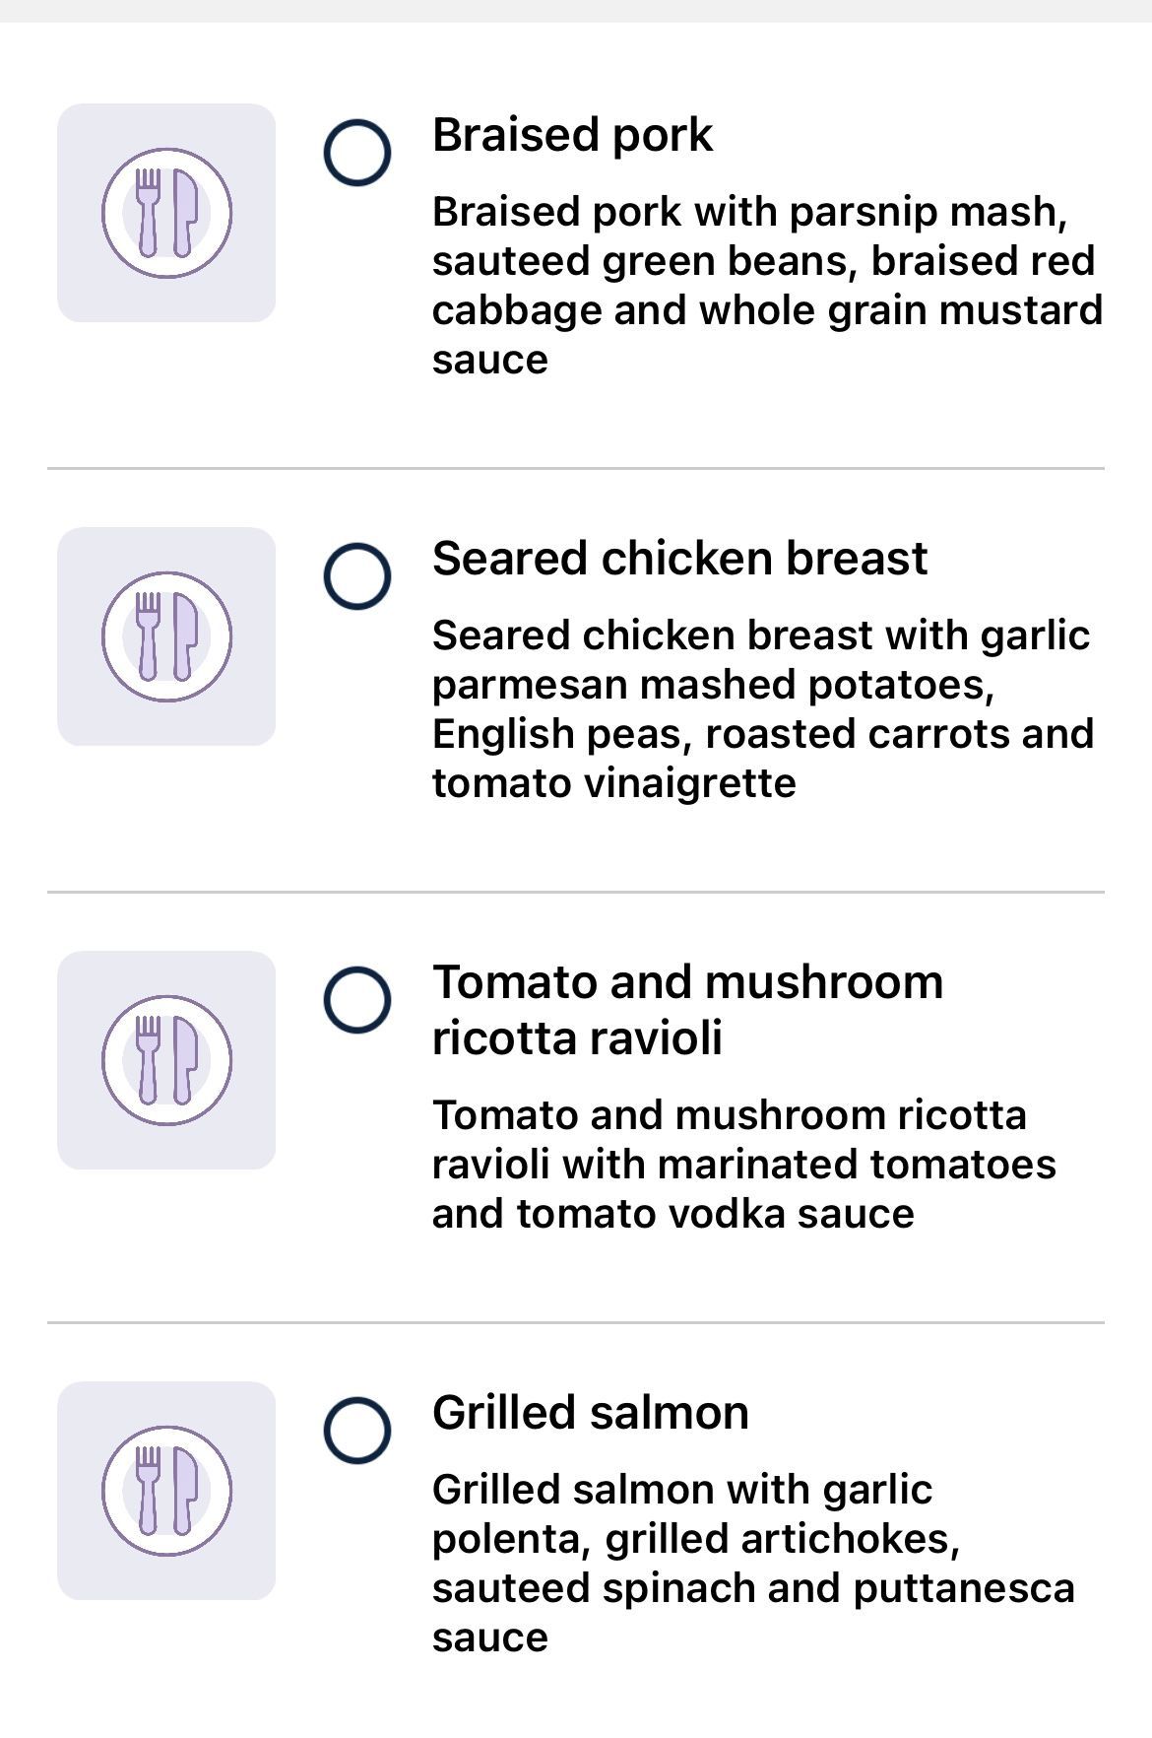Image resolution: width=1152 pixels, height=1738 pixels.
Task: Select the ricotta ravioli radio button
Action: tap(357, 1000)
